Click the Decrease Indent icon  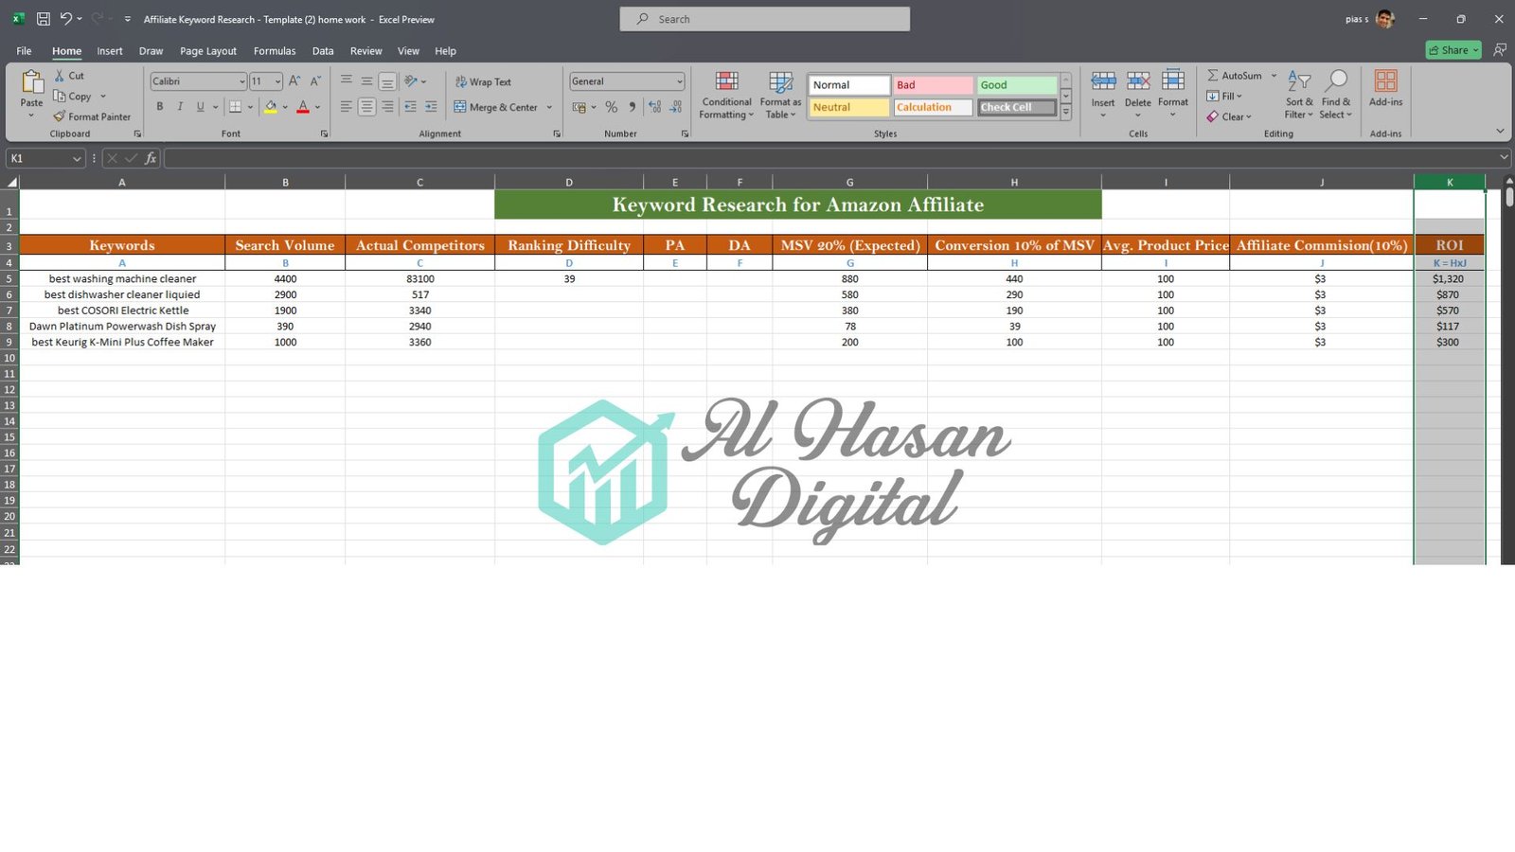410,107
